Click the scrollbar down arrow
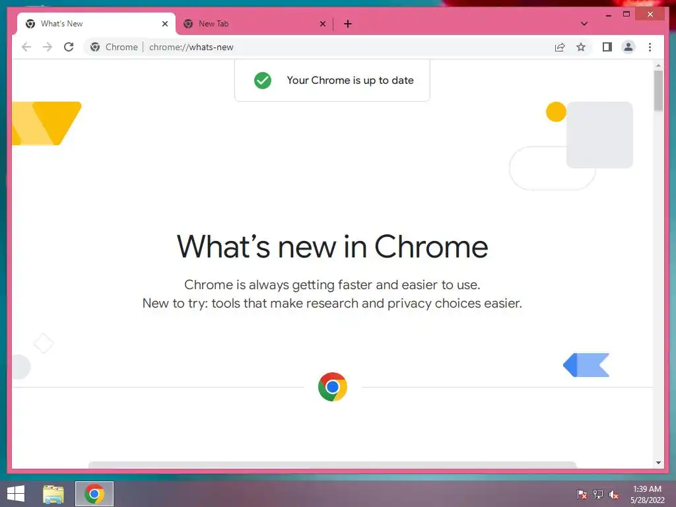This screenshot has height=507, width=676. pos(658,463)
